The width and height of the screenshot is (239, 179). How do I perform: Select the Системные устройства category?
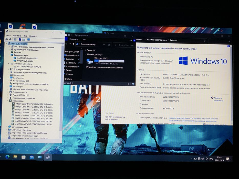click(x=21, y=130)
